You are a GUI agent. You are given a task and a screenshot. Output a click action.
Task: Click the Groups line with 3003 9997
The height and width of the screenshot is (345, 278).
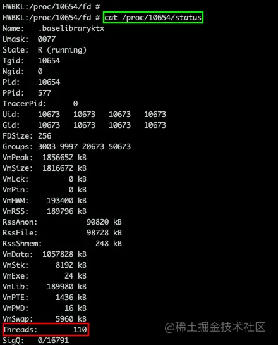(66, 147)
